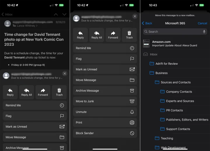This screenshot has height=151, width=210.
Task: Return to the Inbox from the email
Action: tap(7, 14)
